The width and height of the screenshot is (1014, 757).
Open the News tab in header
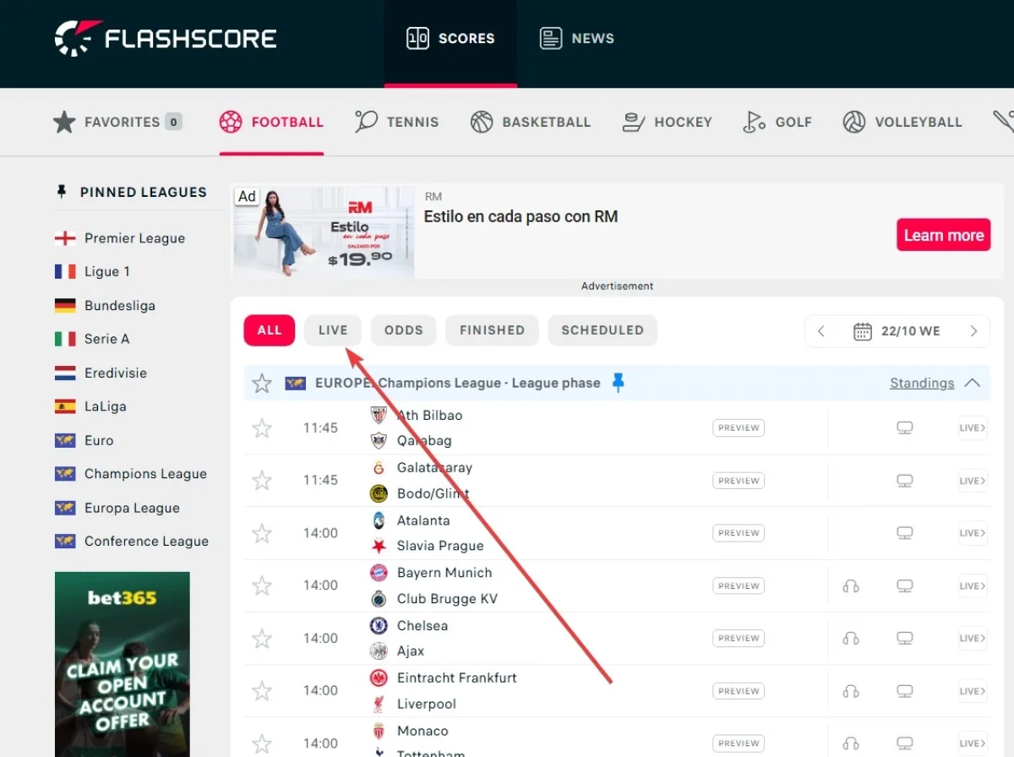pyautogui.click(x=577, y=38)
